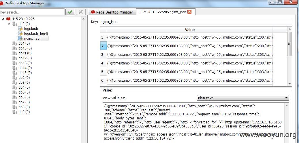
Task: Click the server icon for 115.28.10.225
Action: 8,19
